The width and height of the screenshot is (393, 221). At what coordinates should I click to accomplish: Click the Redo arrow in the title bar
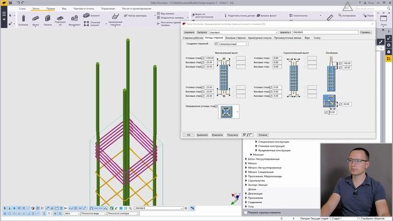tap(23, 2)
